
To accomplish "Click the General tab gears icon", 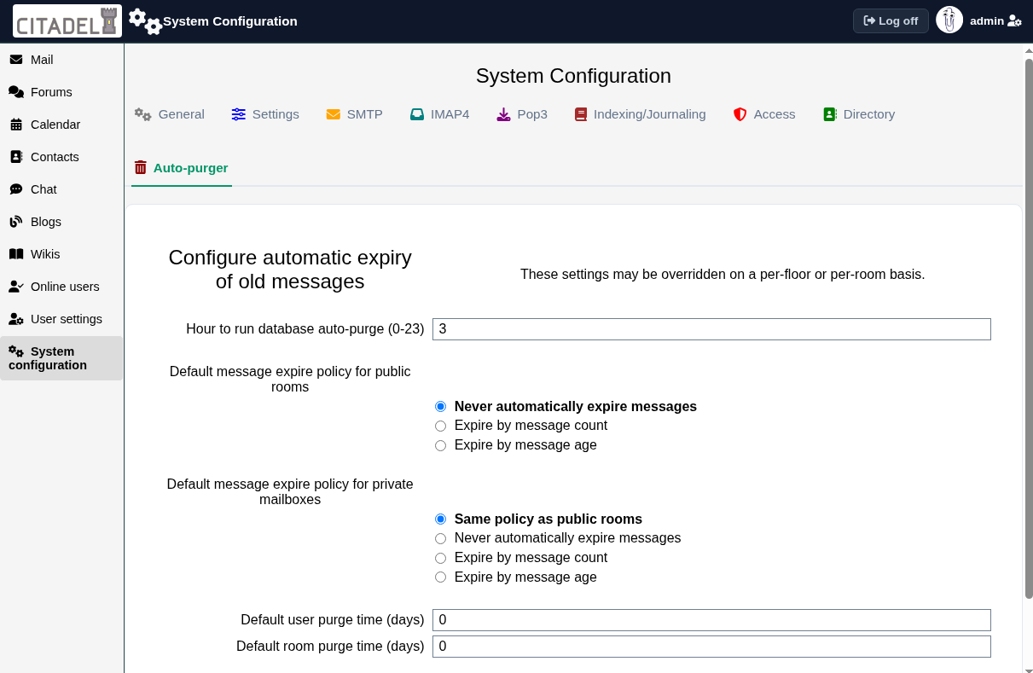I will [x=143, y=114].
